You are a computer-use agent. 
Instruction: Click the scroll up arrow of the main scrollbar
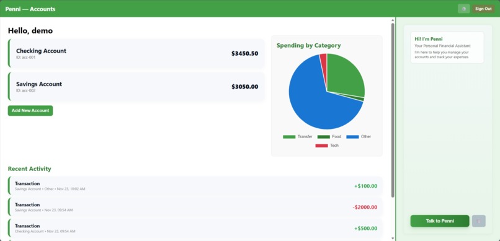393,20
